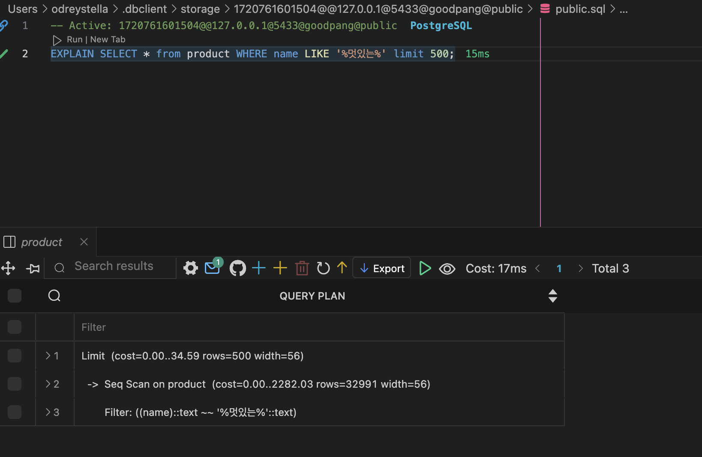Viewport: 702px width, 457px height.
Task: Expand row 2 chevron
Action: click(x=48, y=384)
